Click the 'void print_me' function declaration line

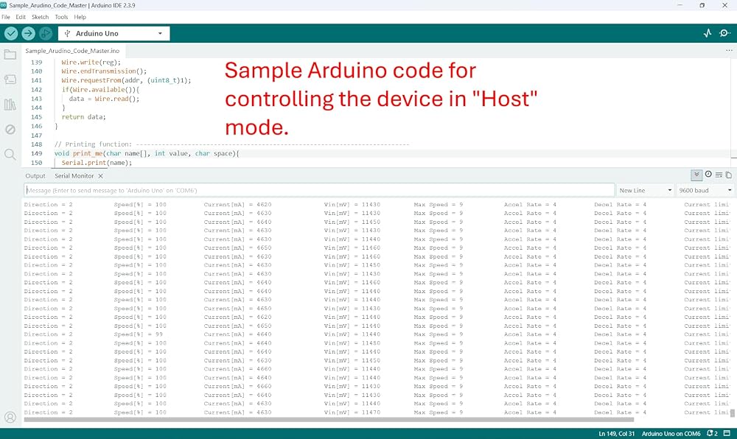(x=147, y=153)
